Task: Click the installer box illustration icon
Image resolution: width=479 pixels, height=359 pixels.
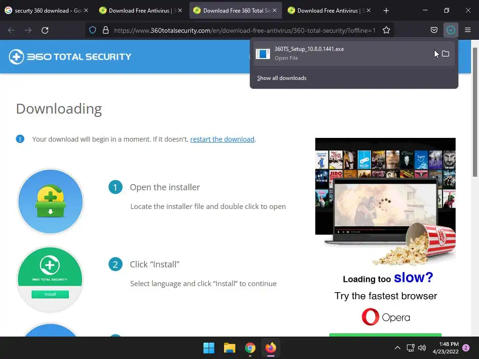Action: (51, 201)
